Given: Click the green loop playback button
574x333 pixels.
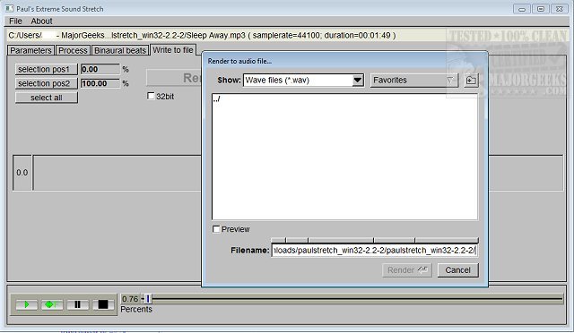Looking at the screenshot, I should tap(52, 304).
